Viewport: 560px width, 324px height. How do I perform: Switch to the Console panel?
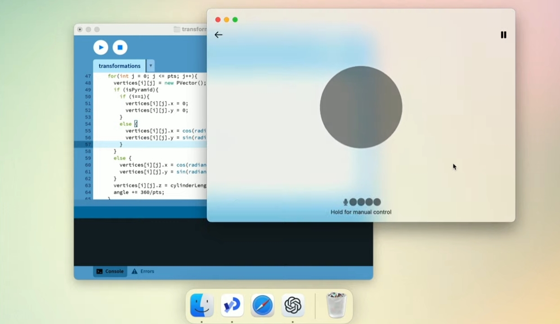[110, 271]
